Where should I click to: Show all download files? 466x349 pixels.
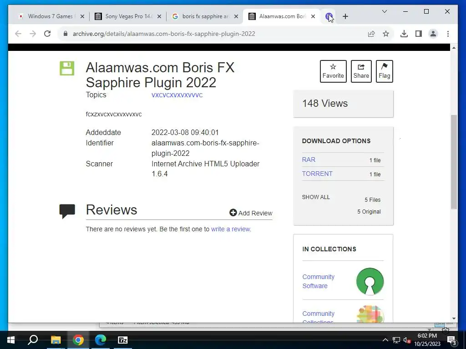[x=316, y=197]
